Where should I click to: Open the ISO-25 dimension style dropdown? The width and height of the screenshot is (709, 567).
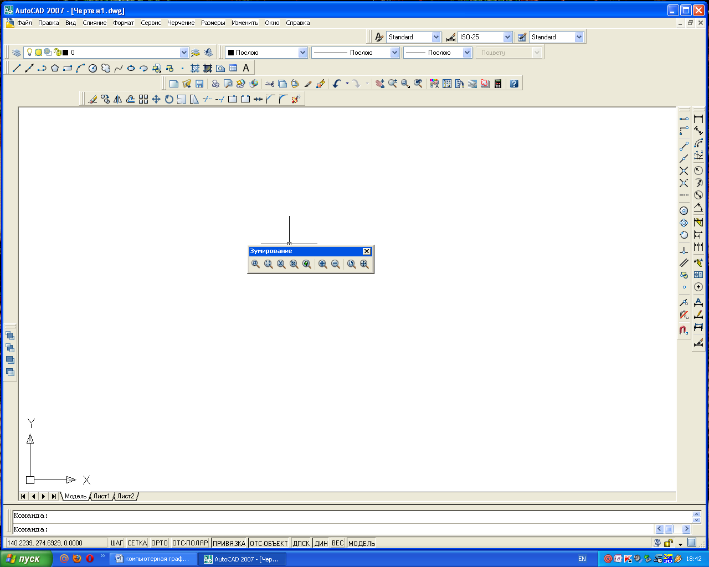point(507,37)
